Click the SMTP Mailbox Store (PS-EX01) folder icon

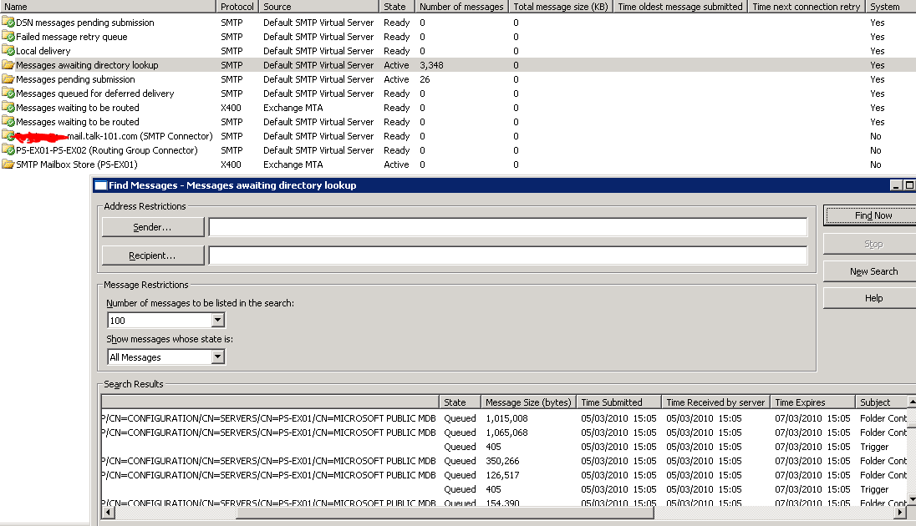click(x=8, y=164)
